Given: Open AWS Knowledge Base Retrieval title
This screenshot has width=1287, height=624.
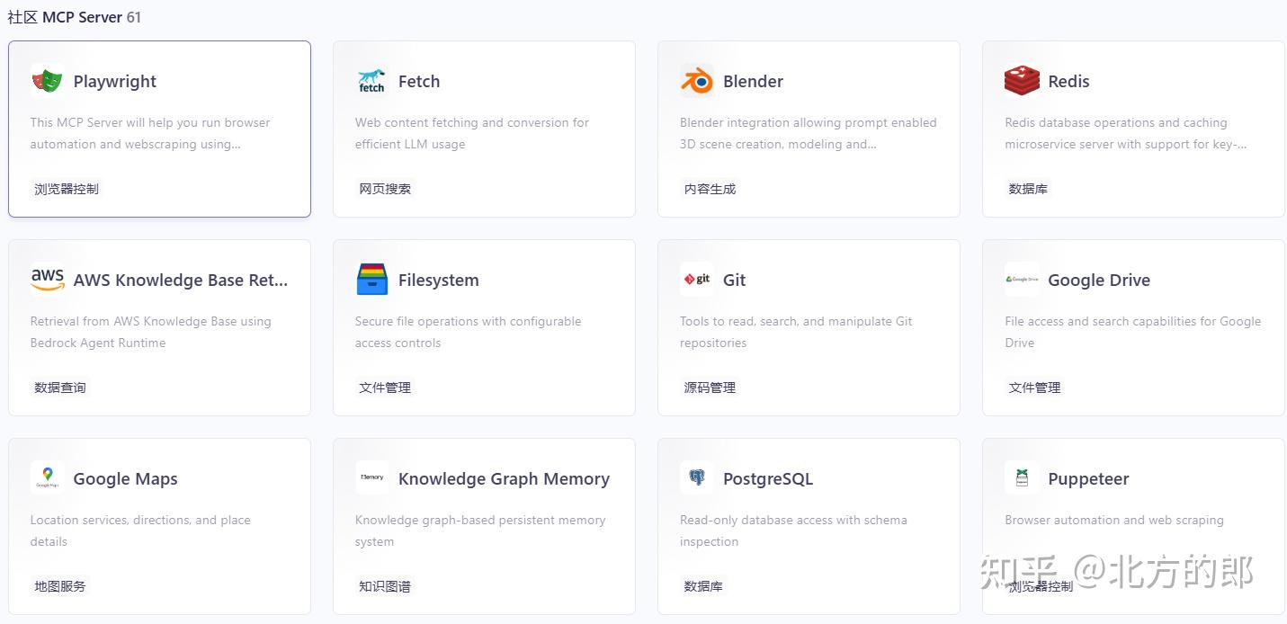Looking at the screenshot, I should 181,280.
